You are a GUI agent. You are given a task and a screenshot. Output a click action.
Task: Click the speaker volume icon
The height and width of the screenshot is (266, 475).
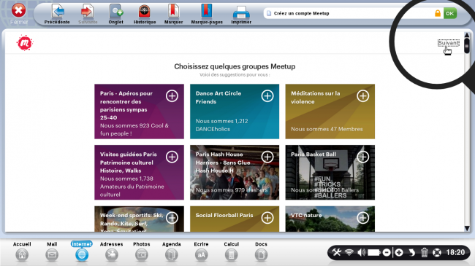point(361,252)
